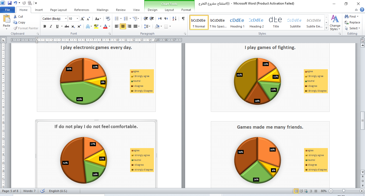Open the font size dropdown
Viewport: 365px width, 196px height.
[x=78, y=19]
